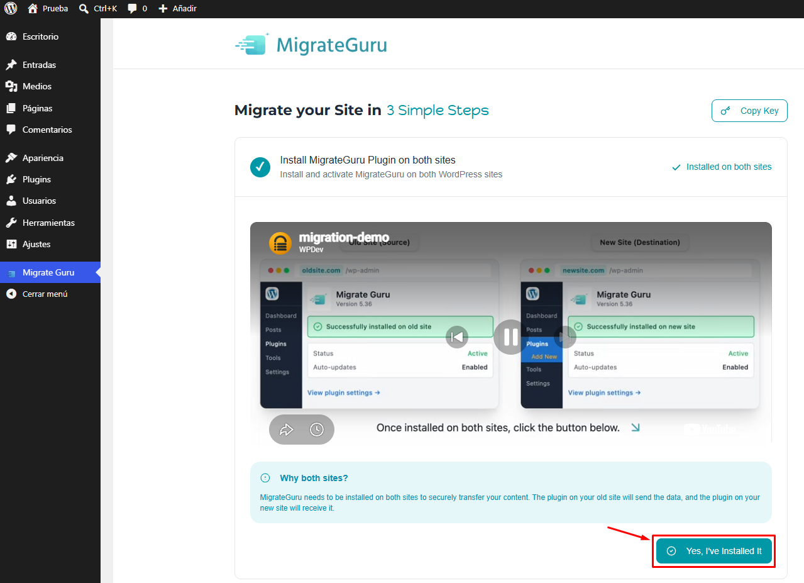Open comments bubble showing 0
Image resolution: width=804 pixels, height=583 pixels.
tap(137, 9)
